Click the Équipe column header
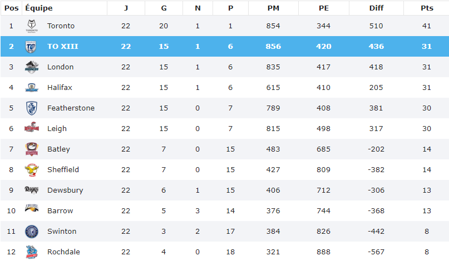The width and height of the screenshot is (449, 266). click(x=39, y=8)
